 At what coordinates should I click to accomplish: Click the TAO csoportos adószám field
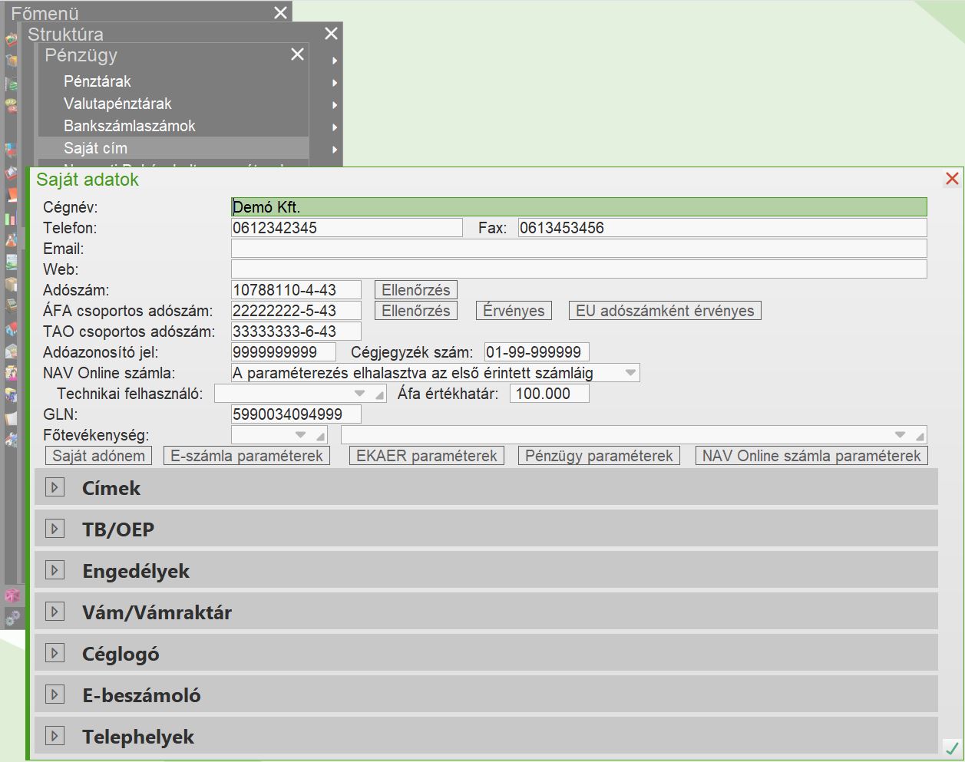pos(296,332)
